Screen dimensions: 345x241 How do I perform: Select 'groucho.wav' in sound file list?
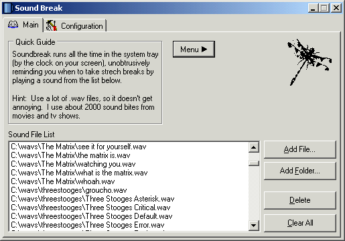click(x=129, y=190)
